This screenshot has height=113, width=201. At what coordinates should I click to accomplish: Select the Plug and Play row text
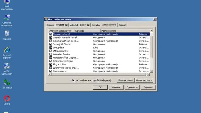click(59, 64)
